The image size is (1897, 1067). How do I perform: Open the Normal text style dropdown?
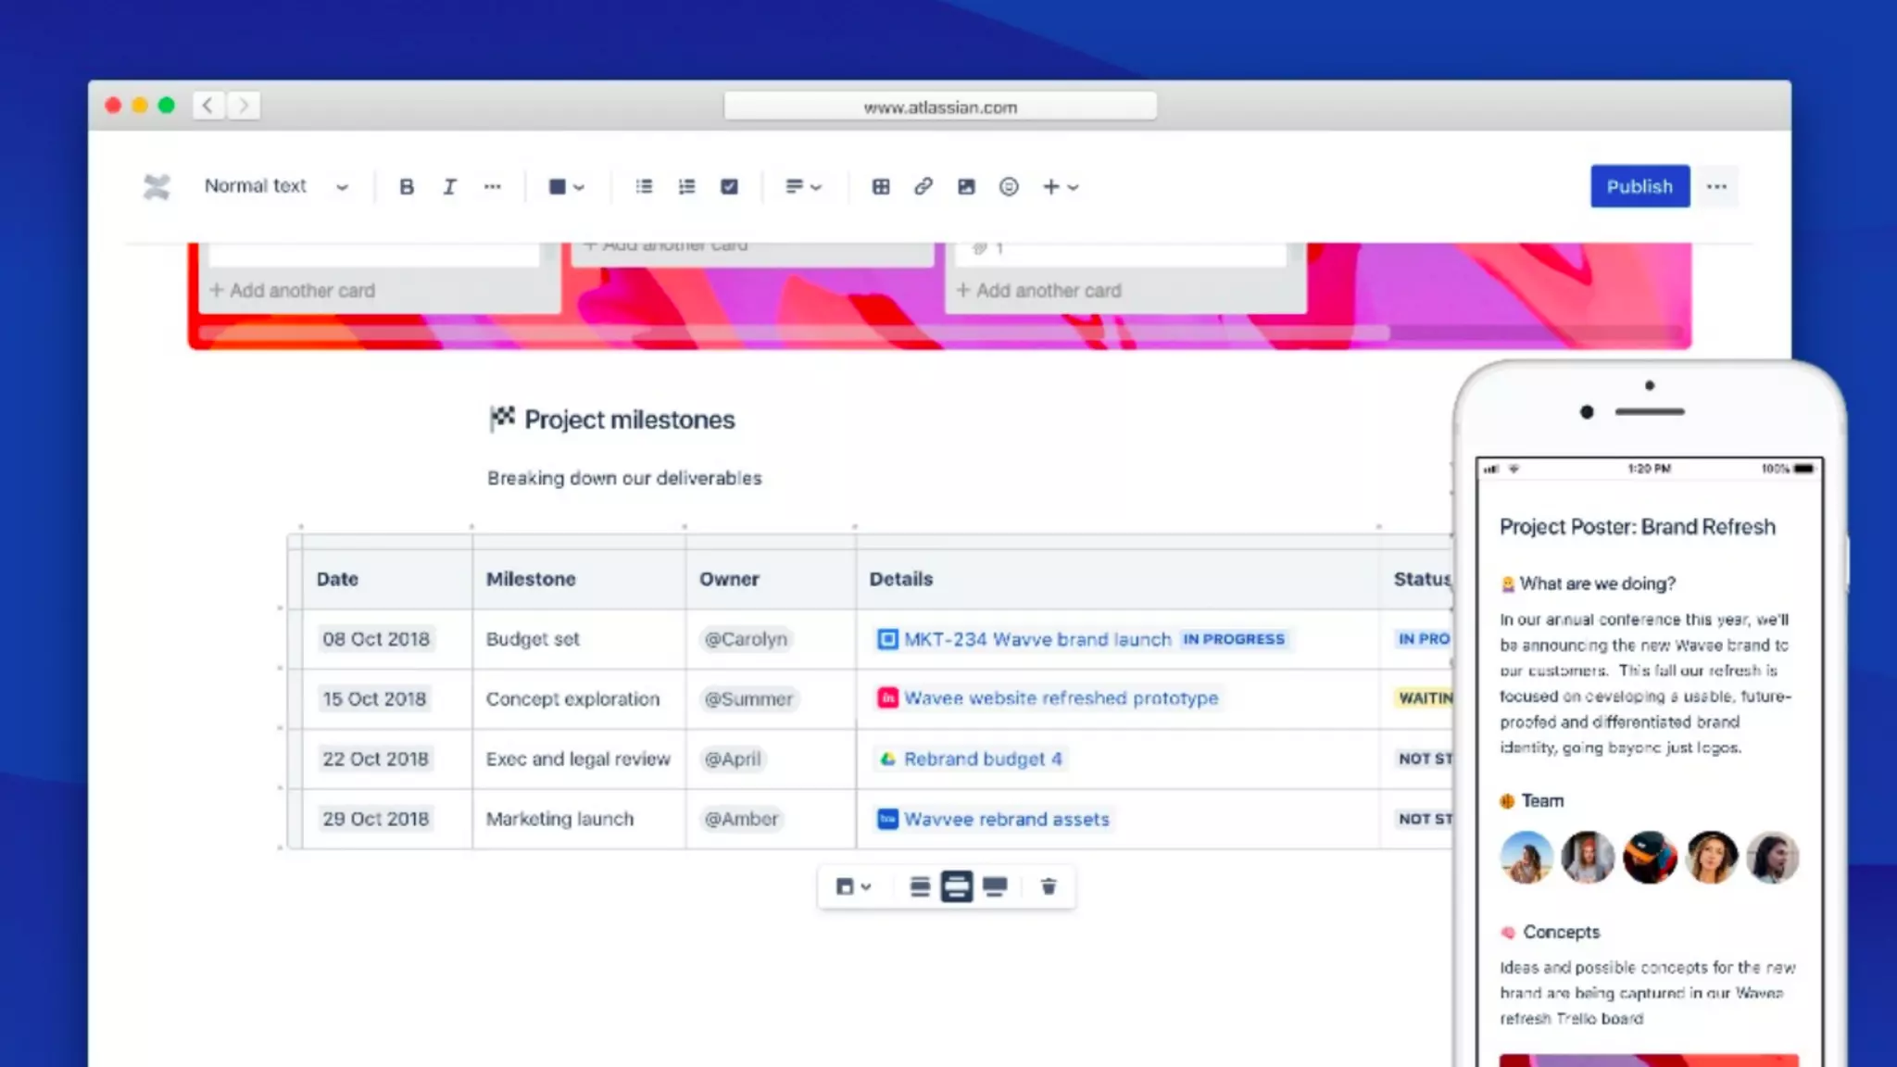point(276,186)
